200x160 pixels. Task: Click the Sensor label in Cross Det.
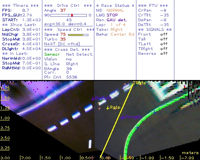(52, 54)
